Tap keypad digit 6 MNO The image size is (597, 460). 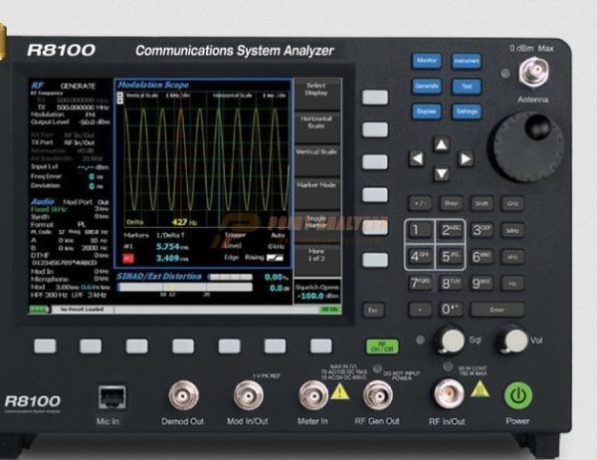(x=482, y=257)
